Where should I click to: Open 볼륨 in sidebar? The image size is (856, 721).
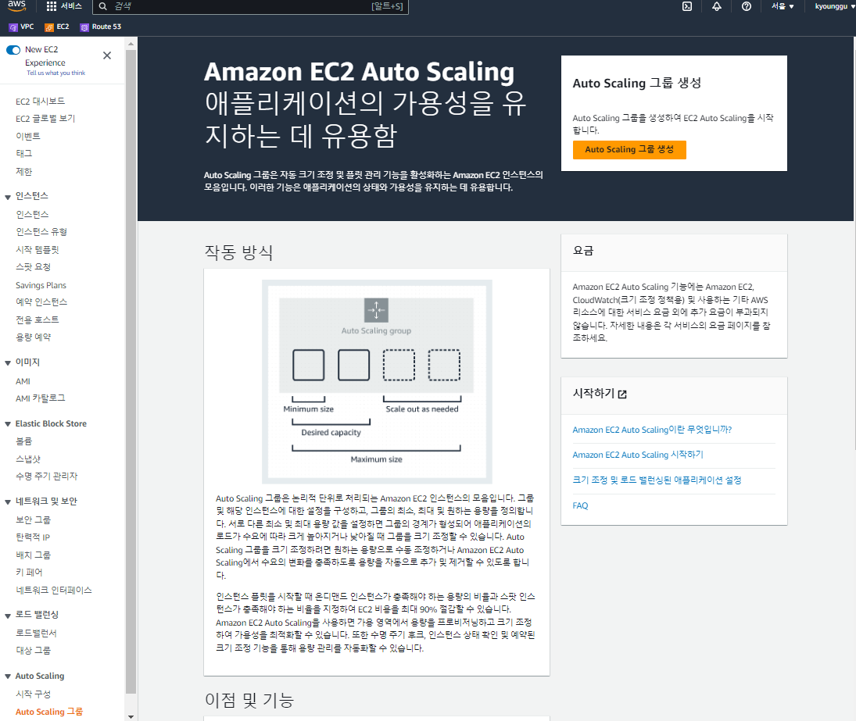coord(24,441)
